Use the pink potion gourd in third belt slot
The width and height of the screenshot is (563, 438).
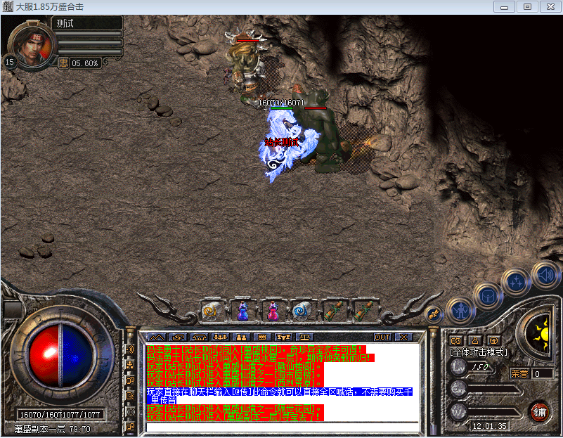point(273,311)
